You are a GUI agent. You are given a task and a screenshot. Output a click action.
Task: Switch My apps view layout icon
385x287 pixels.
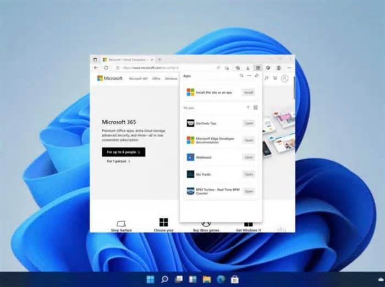pos(256,108)
